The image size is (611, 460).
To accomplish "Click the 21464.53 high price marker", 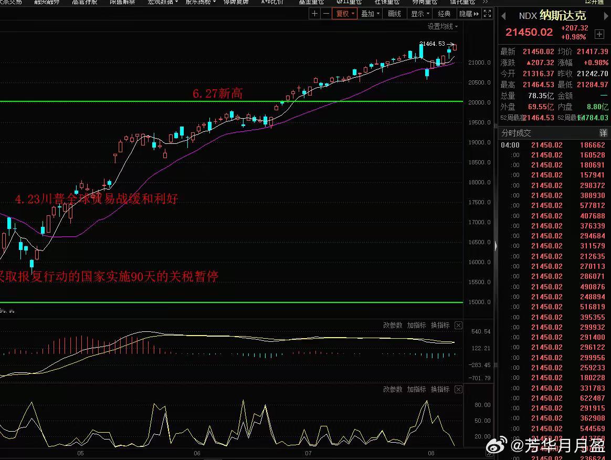I will (x=432, y=44).
